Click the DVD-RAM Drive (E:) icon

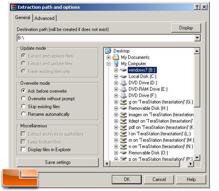(123, 89)
